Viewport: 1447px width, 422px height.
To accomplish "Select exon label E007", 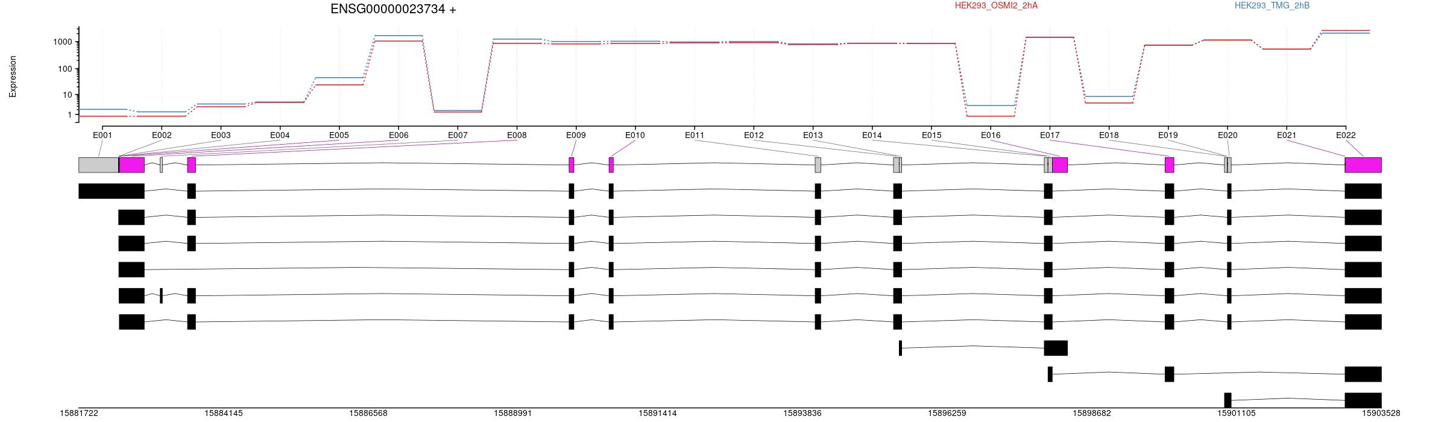I will (458, 135).
